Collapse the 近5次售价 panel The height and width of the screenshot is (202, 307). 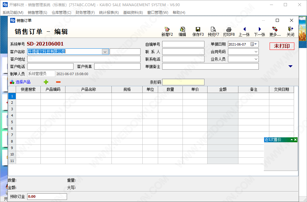(x=292, y=140)
